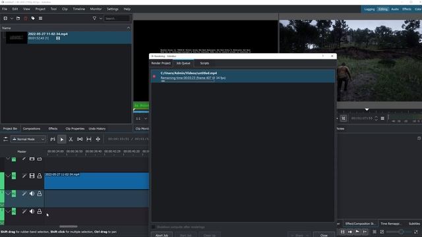The height and width of the screenshot is (237, 422).
Task: Click the zone-edit icon in project monitor toolbar
Action: click(x=344, y=118)
